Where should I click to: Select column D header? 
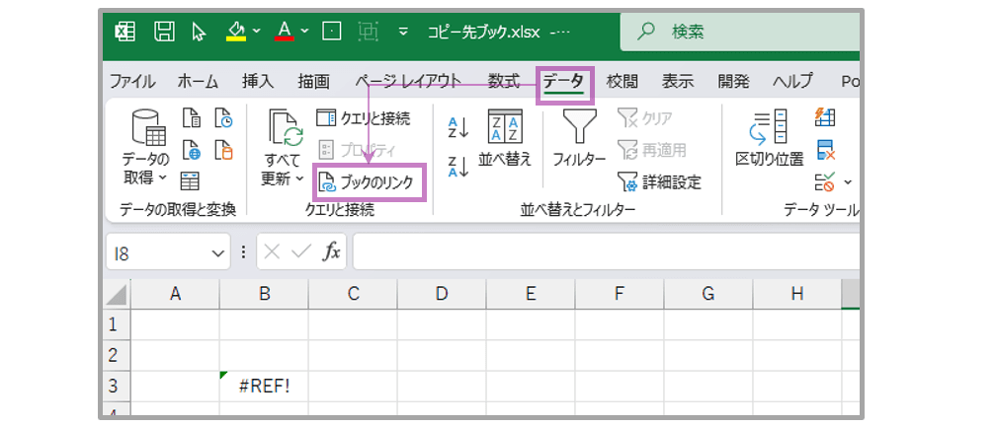pyautogui.click(x=442, y=294)
